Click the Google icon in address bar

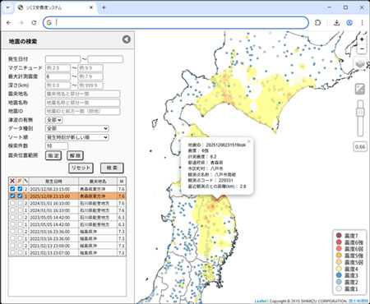coord(49,23)
